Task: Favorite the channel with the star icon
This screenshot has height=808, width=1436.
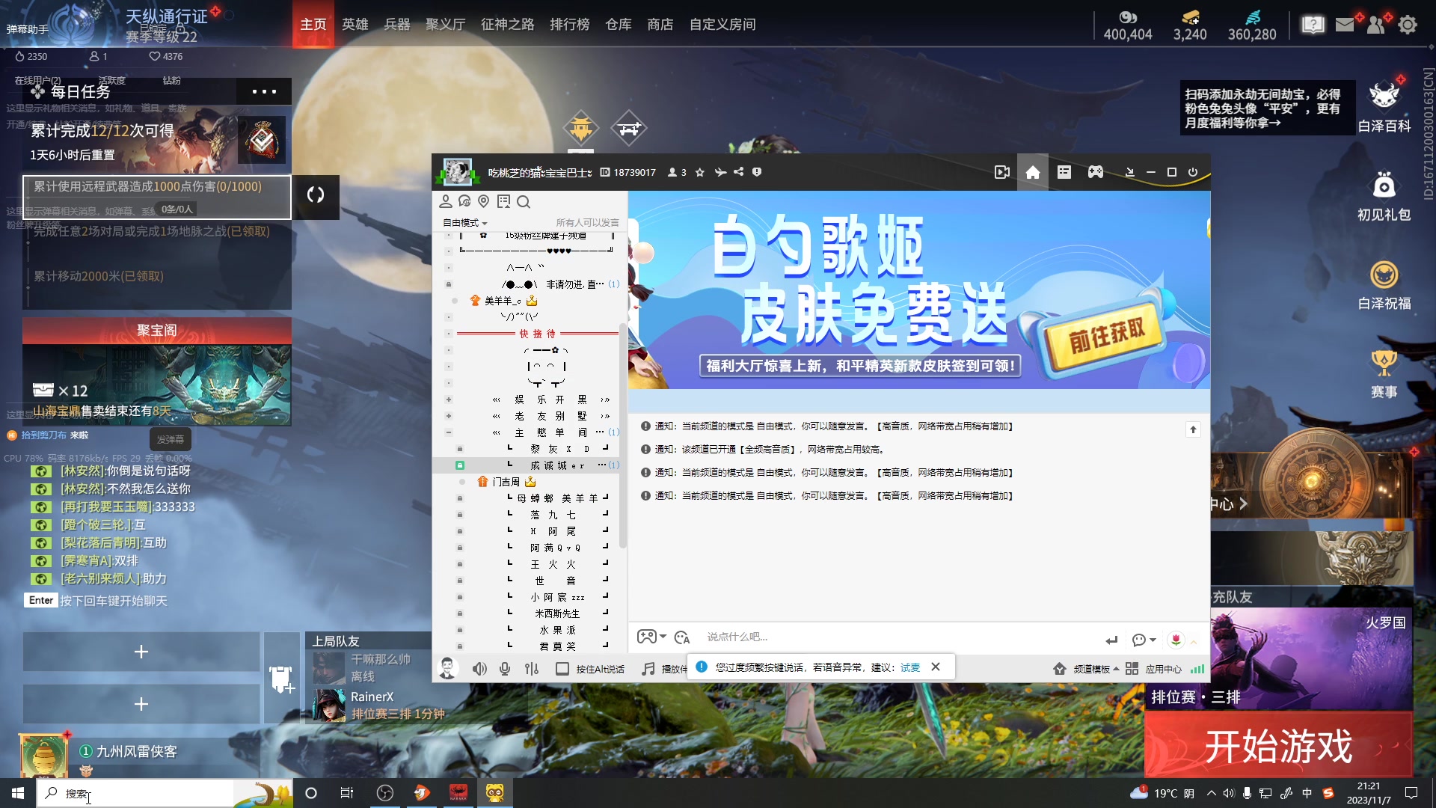Action: pos(700,173)
